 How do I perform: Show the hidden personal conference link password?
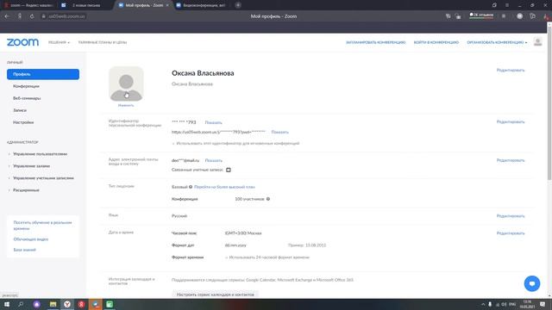pos(279,132)
